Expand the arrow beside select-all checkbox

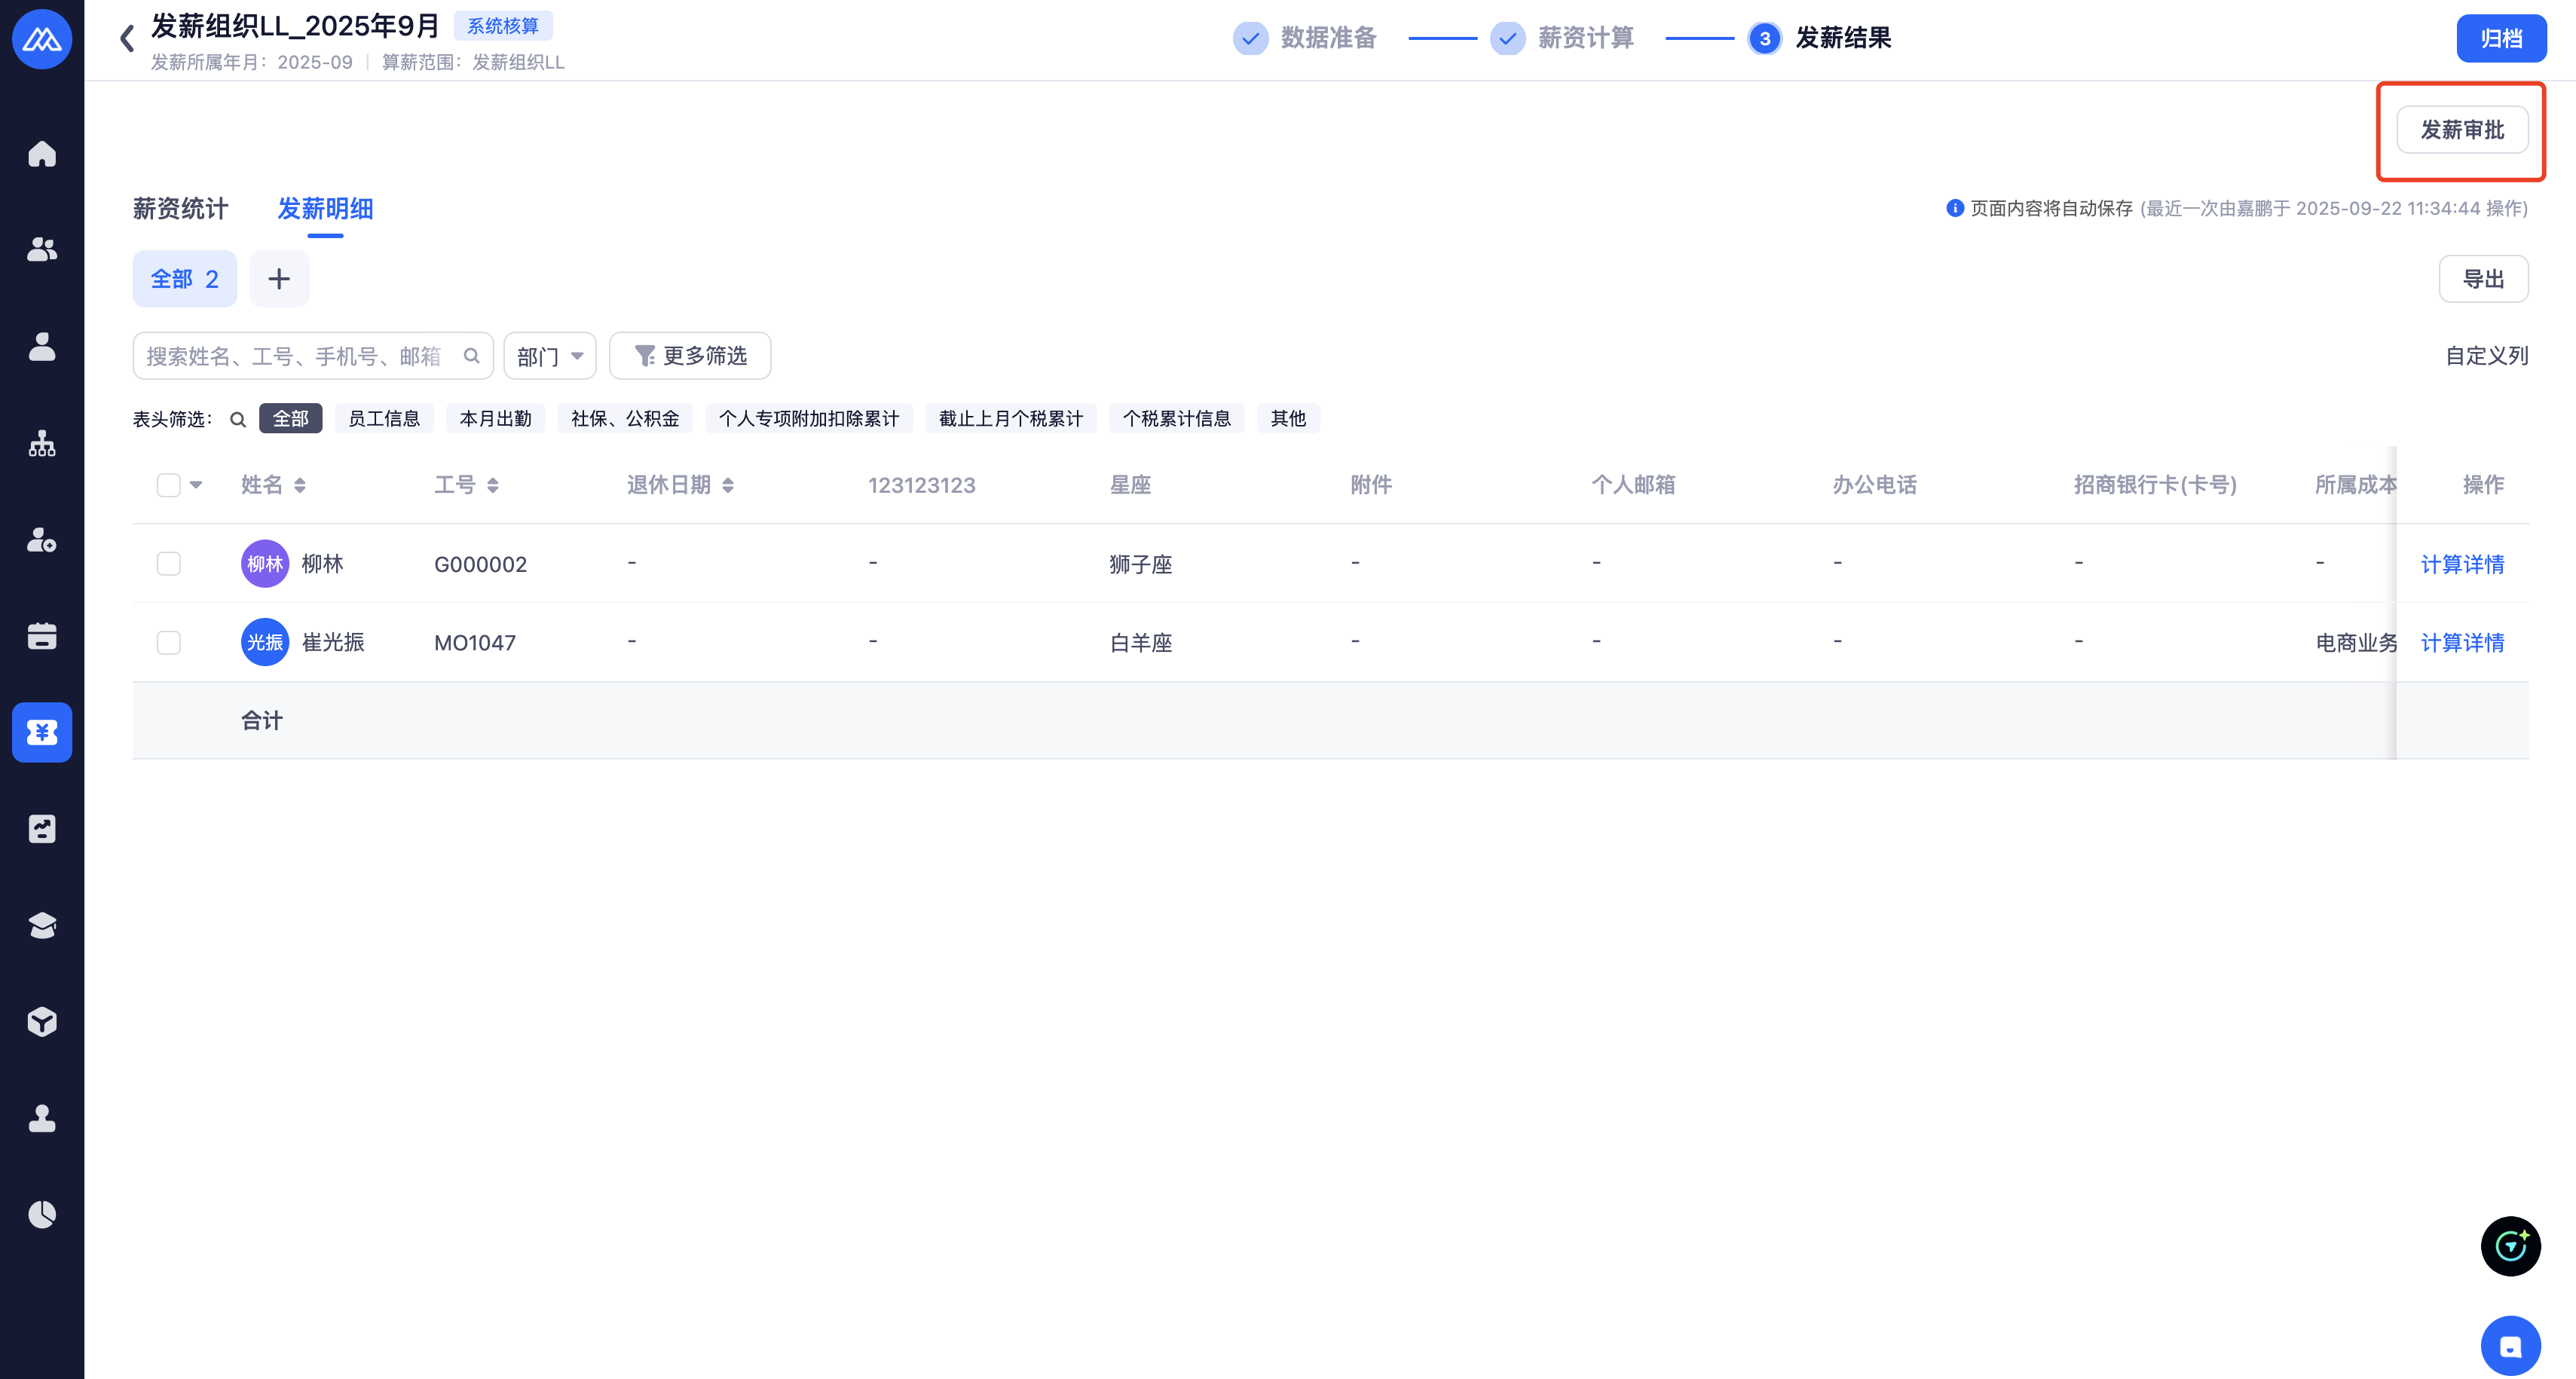(196, 485)
